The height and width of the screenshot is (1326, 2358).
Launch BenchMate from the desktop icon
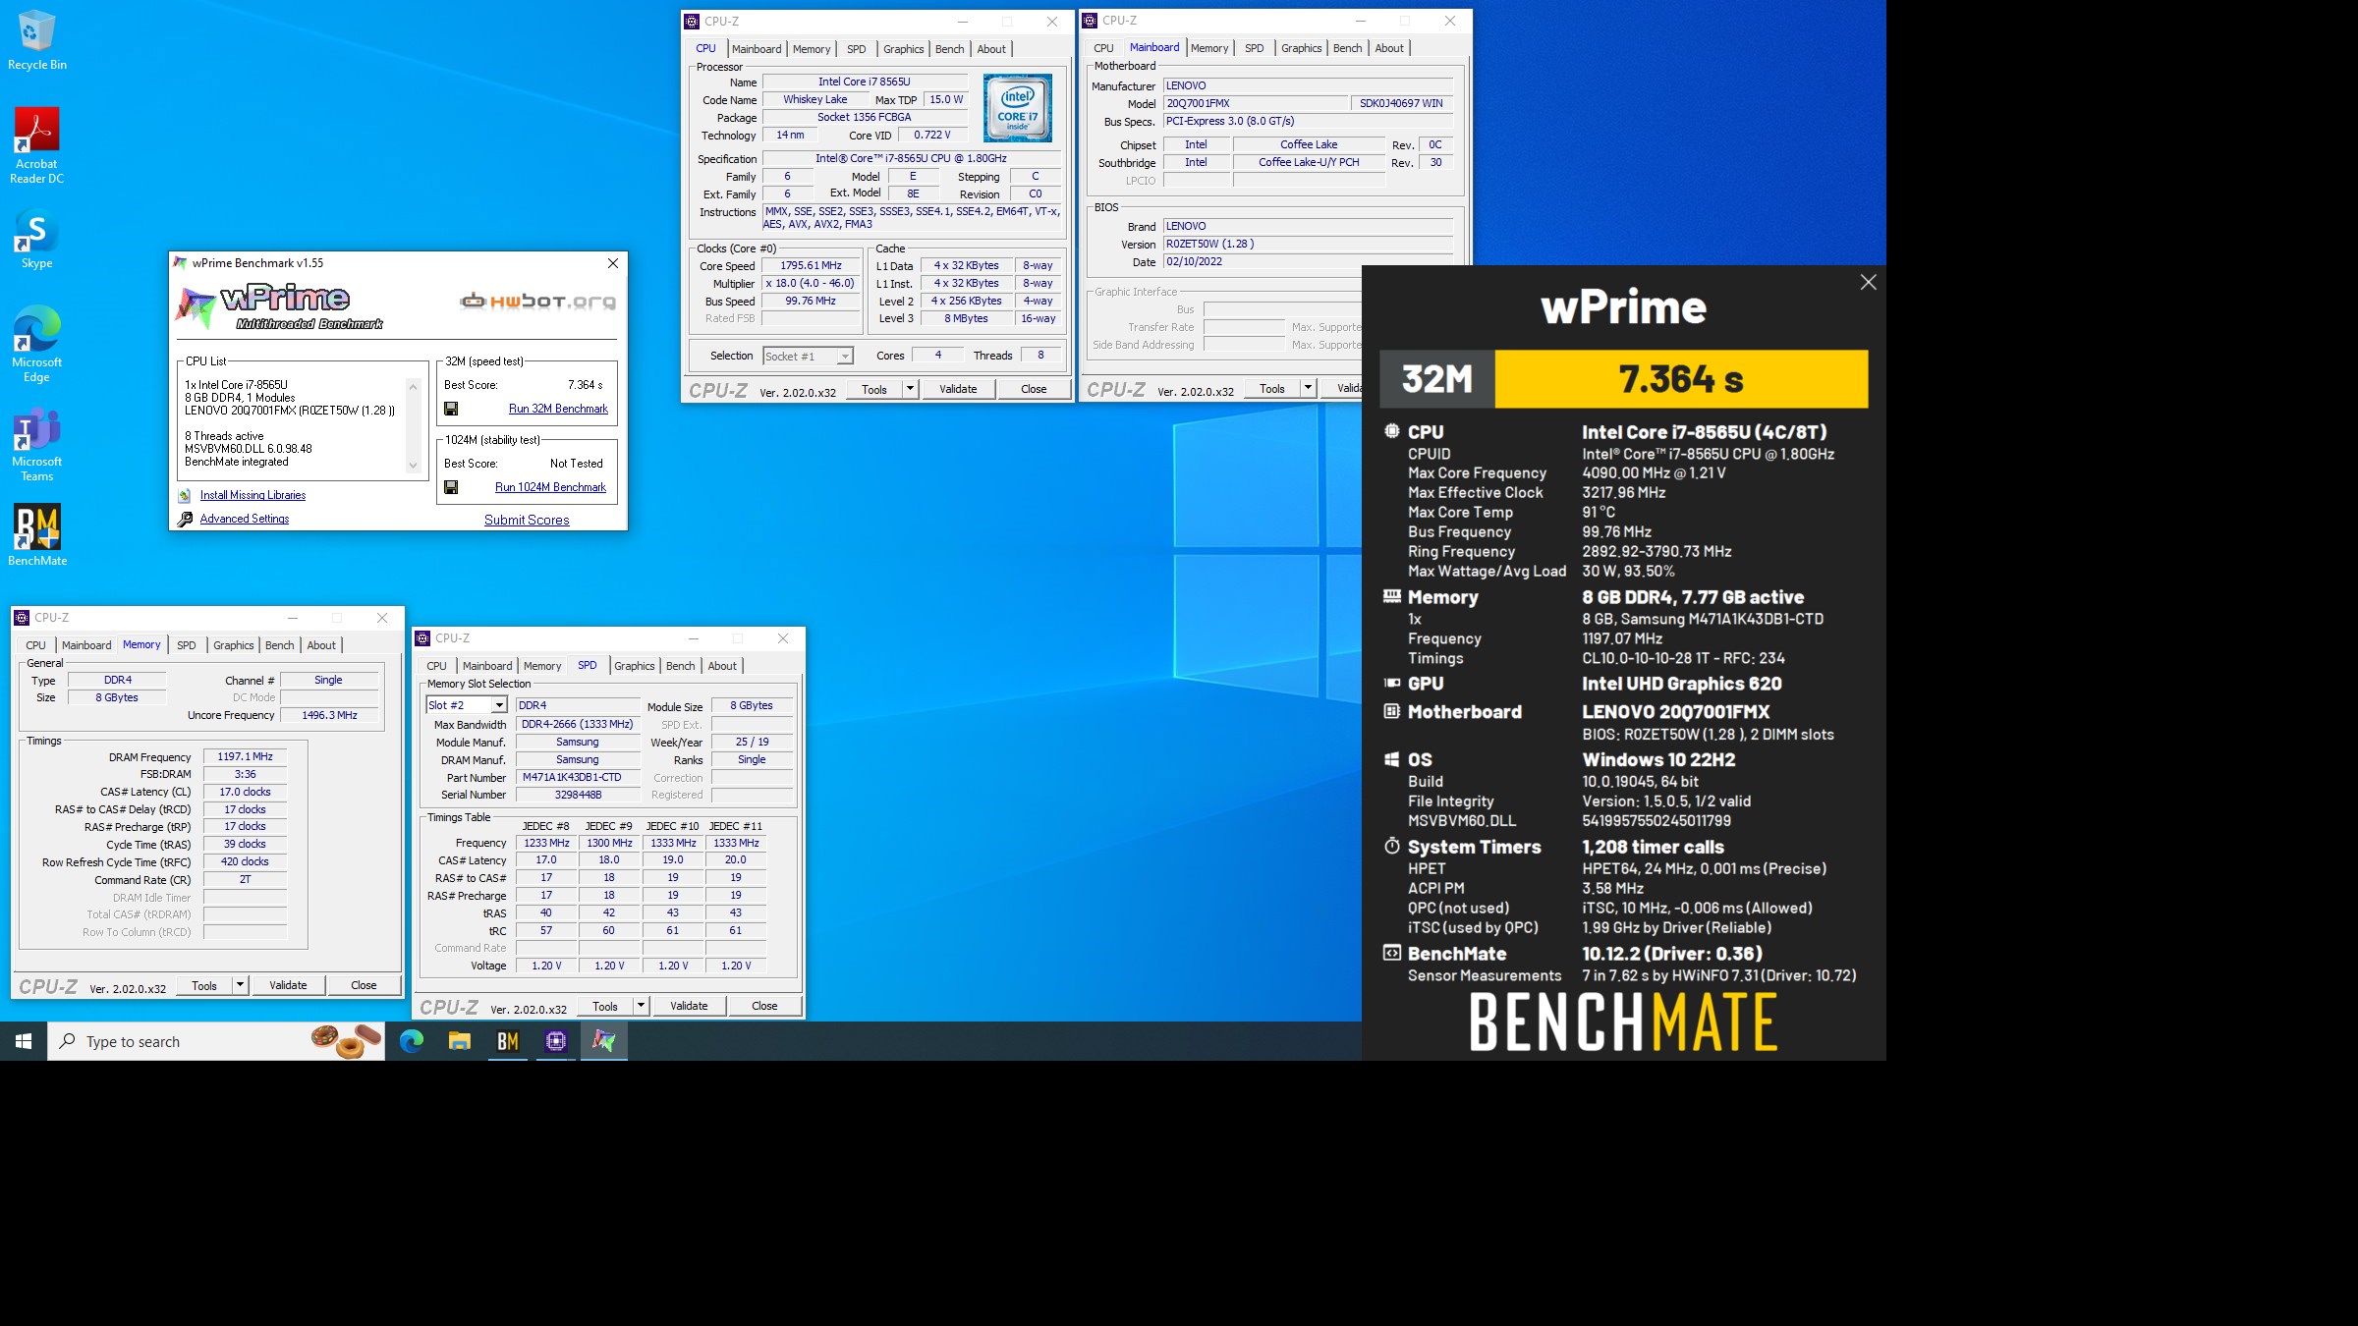click(36, 535)
